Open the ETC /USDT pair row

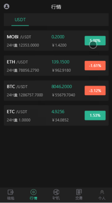click(x=56, y=115)
